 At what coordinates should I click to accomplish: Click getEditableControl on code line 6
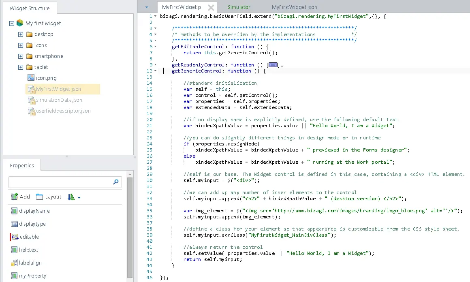[x=198, y=47]
